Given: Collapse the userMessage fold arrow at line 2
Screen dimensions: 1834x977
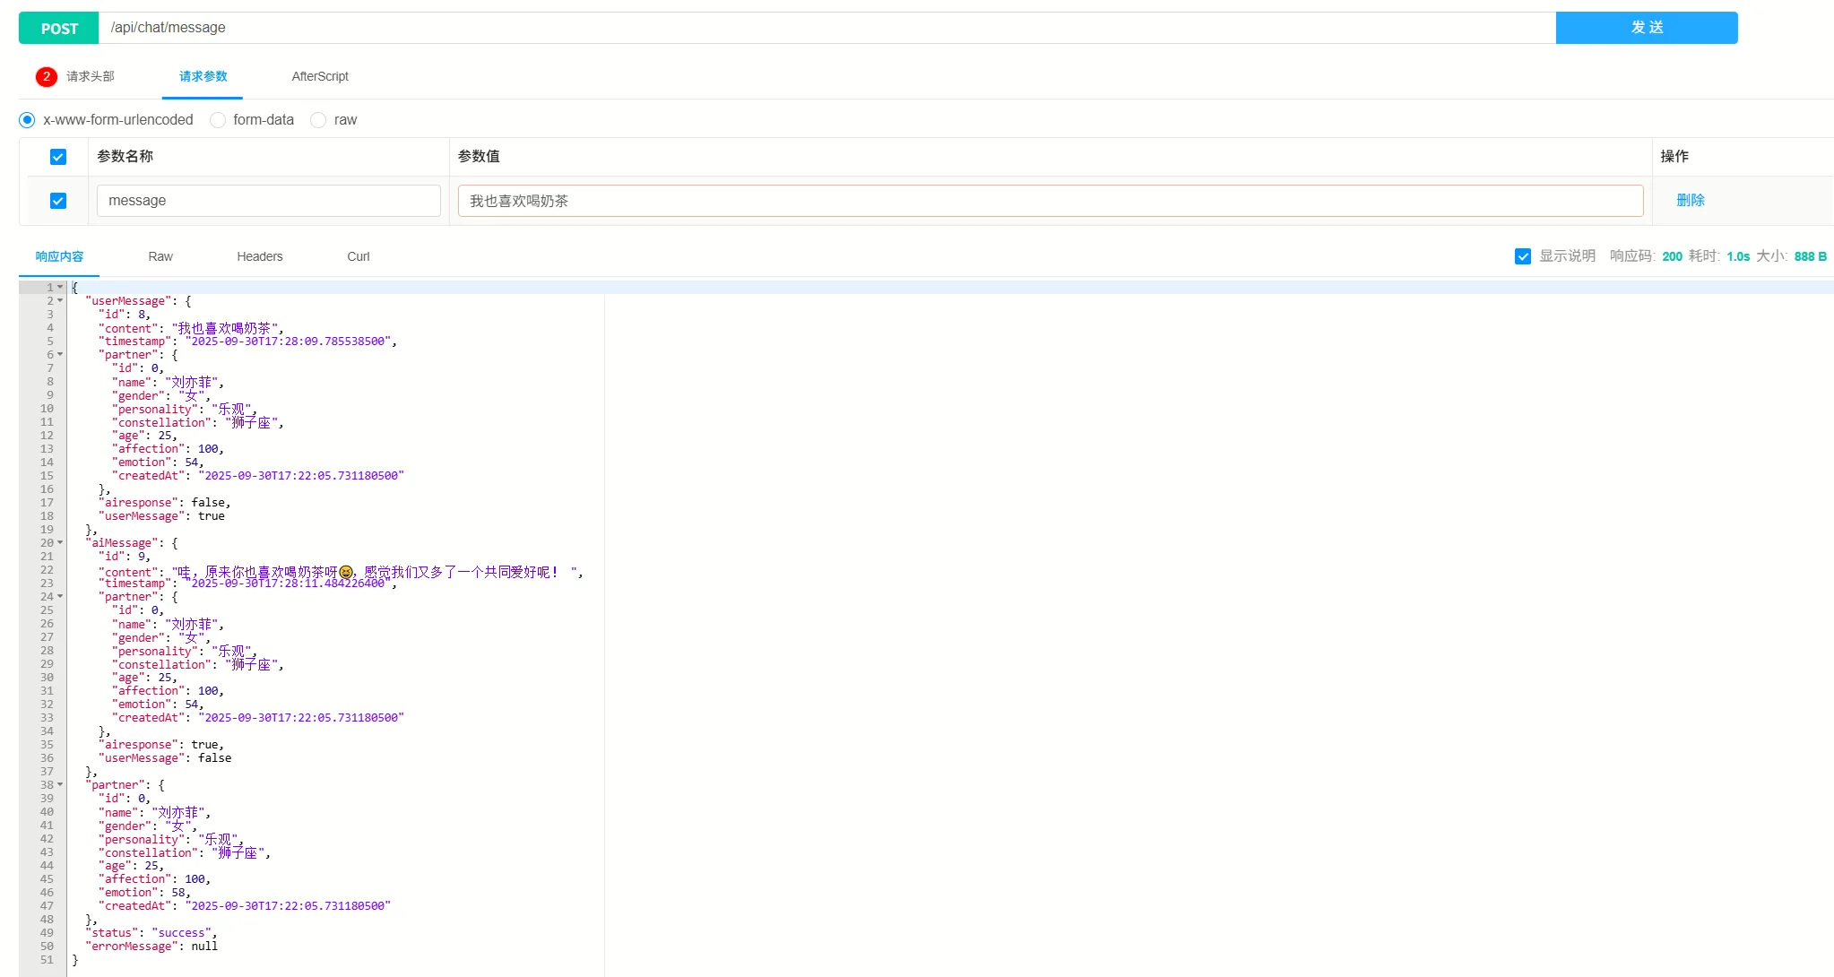Looking at the screenshot, I should 60,301.
